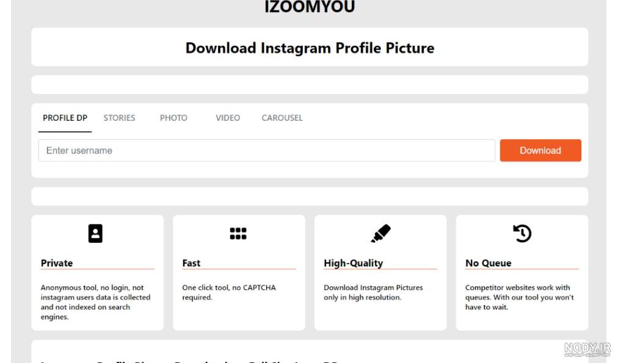The image size is (618, 363).
Task: Click the High-Quality highlighter icon
Action: (380, 234)
